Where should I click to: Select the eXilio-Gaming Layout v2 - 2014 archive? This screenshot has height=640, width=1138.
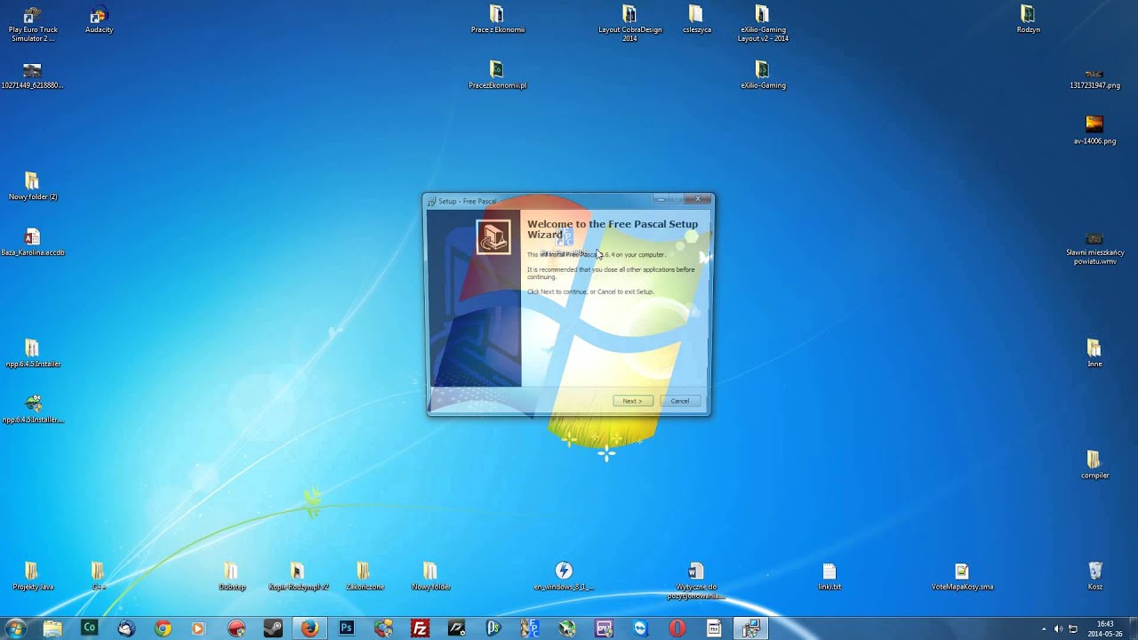point(763,24)
